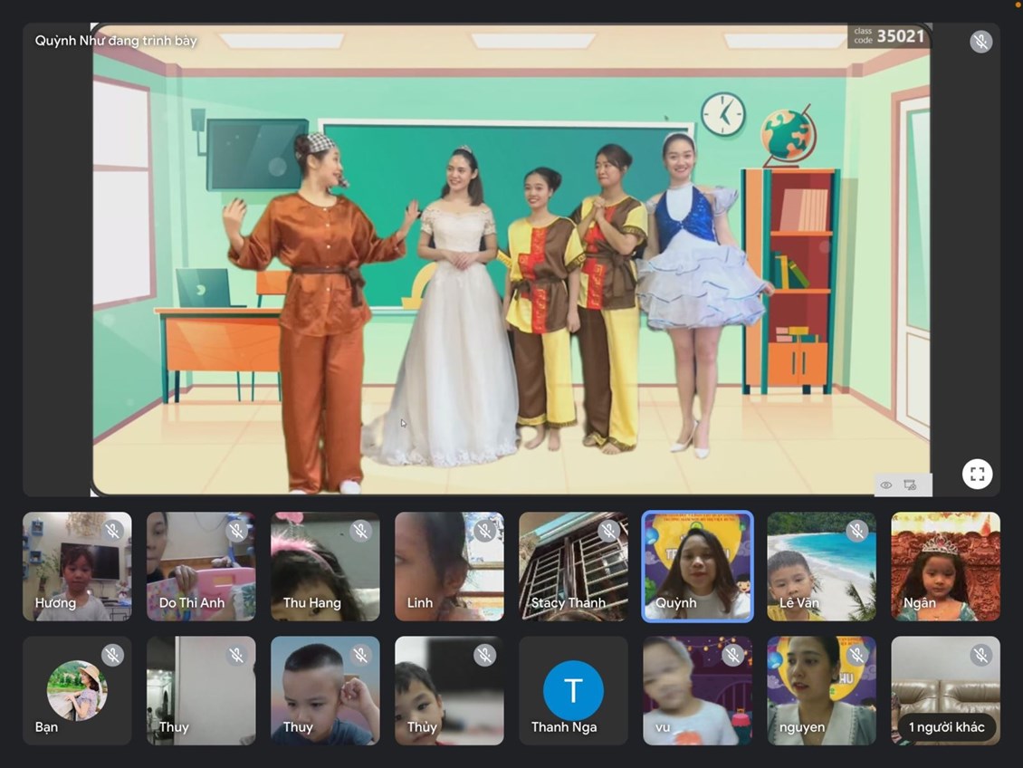
Task: Click the fullscreen icon on the presentation
Action: (x=977, y=474)
